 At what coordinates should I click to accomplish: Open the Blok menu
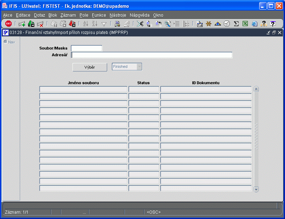pos(53,15)
